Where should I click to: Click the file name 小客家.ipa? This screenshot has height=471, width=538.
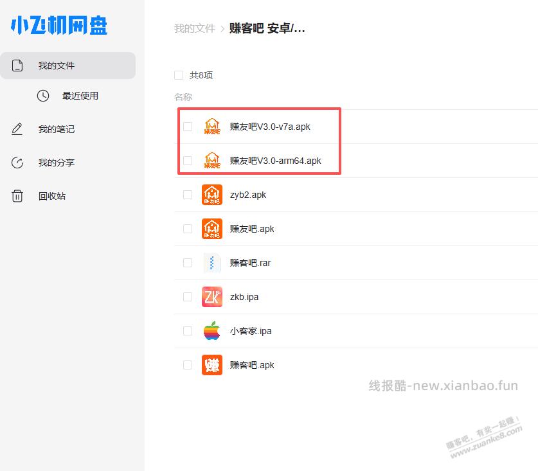[251, 331]
